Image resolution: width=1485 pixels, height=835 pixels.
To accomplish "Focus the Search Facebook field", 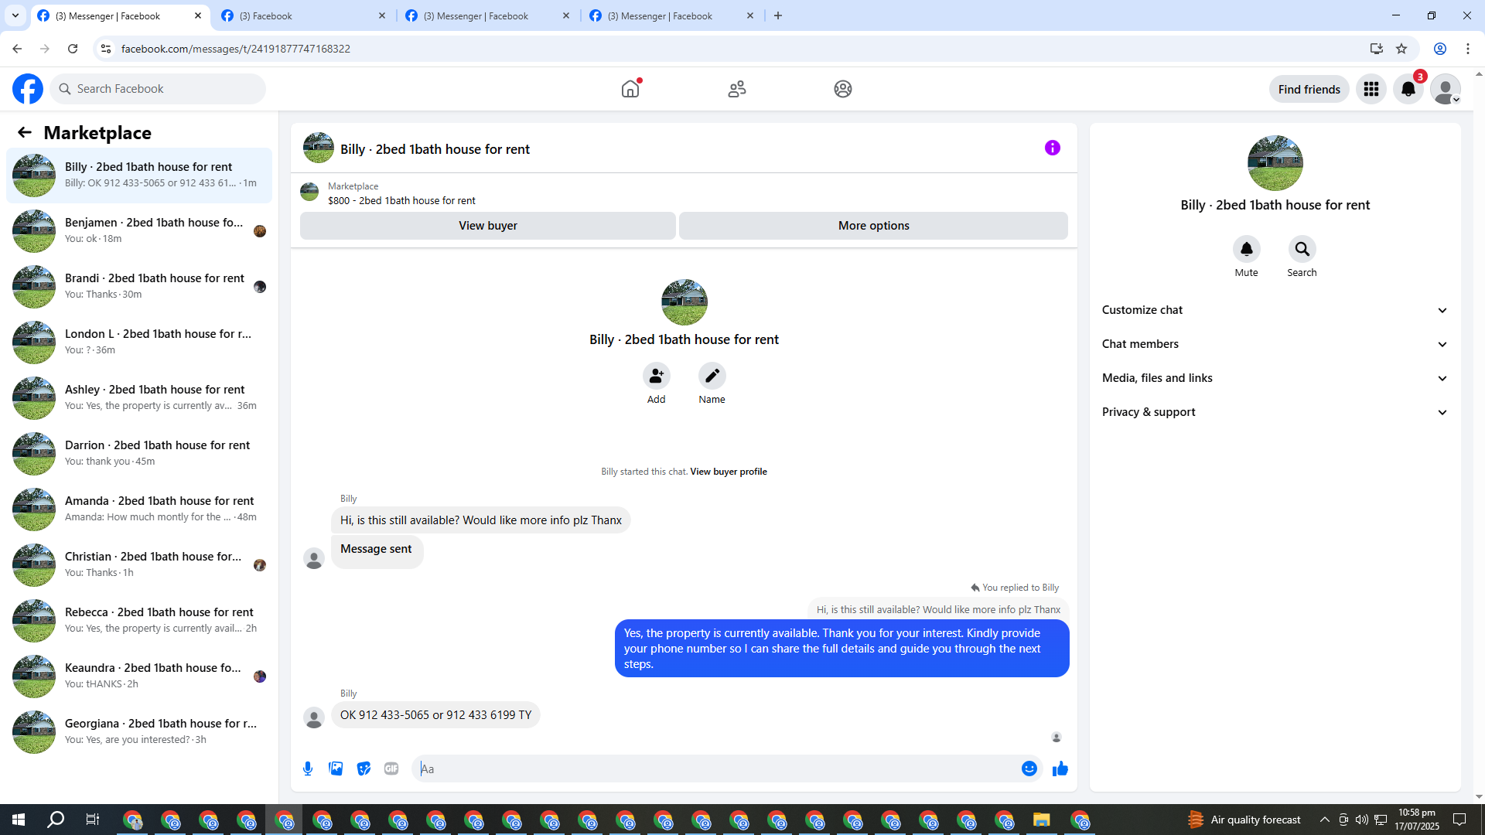I will [x=158, y=89].
